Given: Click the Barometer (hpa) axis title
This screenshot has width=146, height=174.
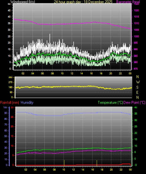Looking at the screenshot, I should (x=128, y=2).
